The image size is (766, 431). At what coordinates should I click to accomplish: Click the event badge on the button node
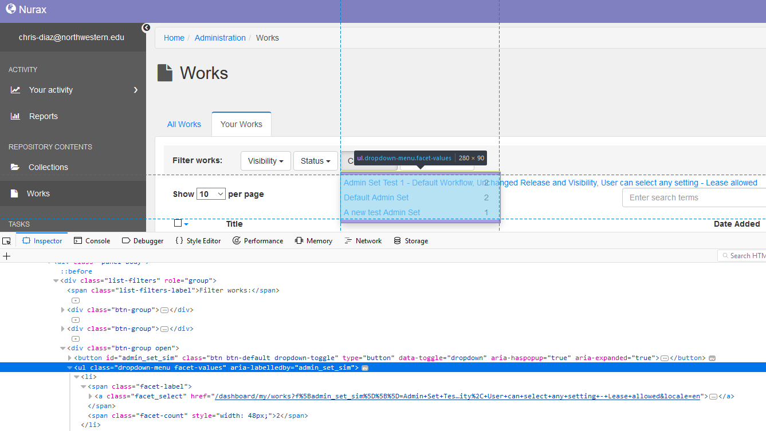click(712, 358)
